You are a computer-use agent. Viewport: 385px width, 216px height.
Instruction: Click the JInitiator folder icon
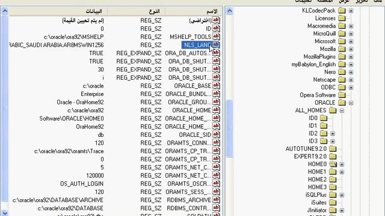pyautogui.click(x=333, y=210)
